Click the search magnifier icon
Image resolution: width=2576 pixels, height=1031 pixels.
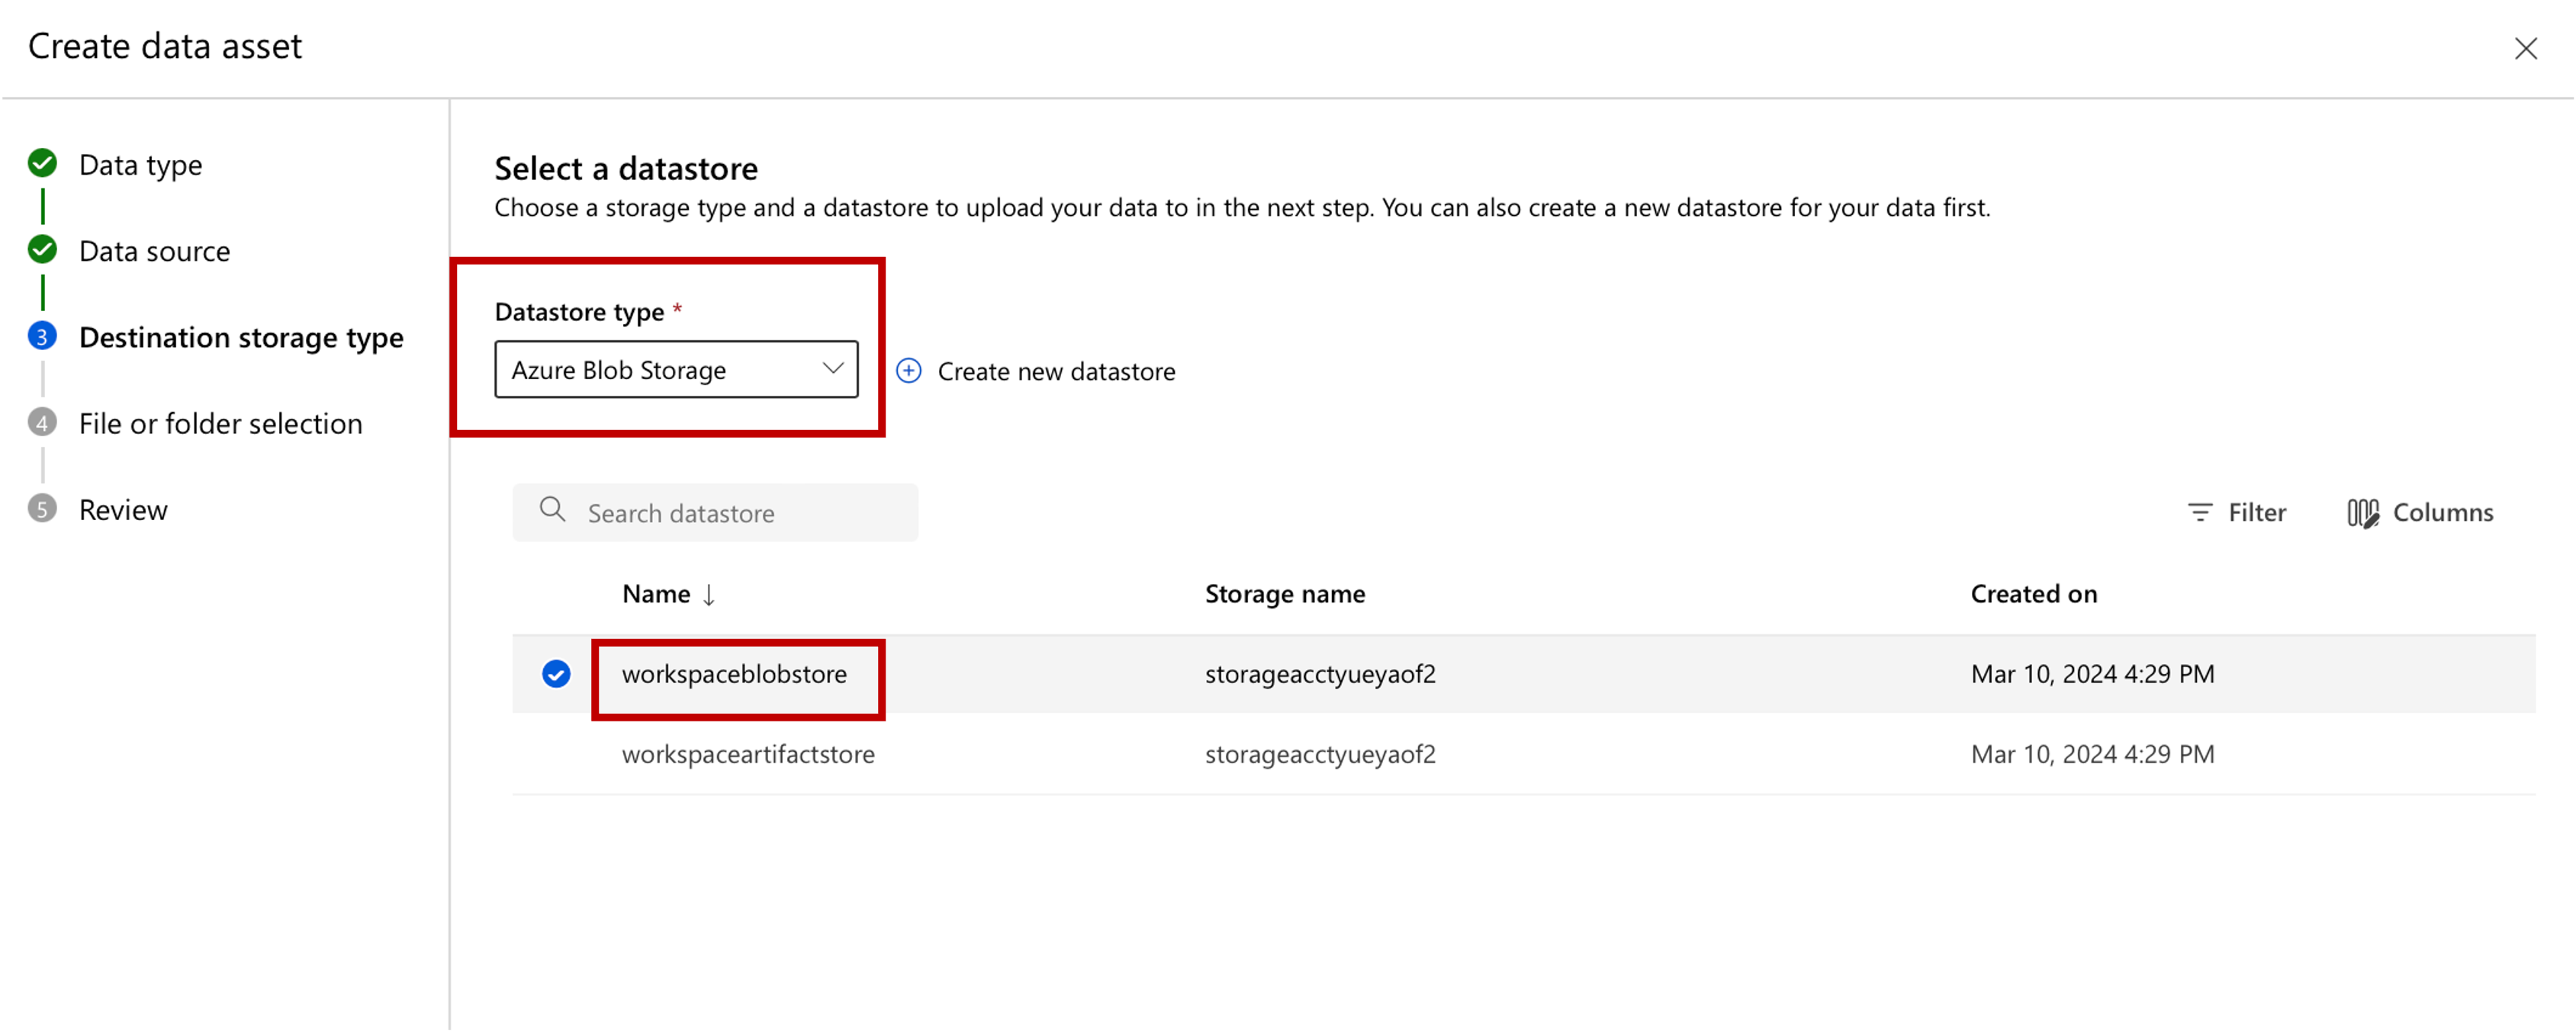click(x=552, y=510)
